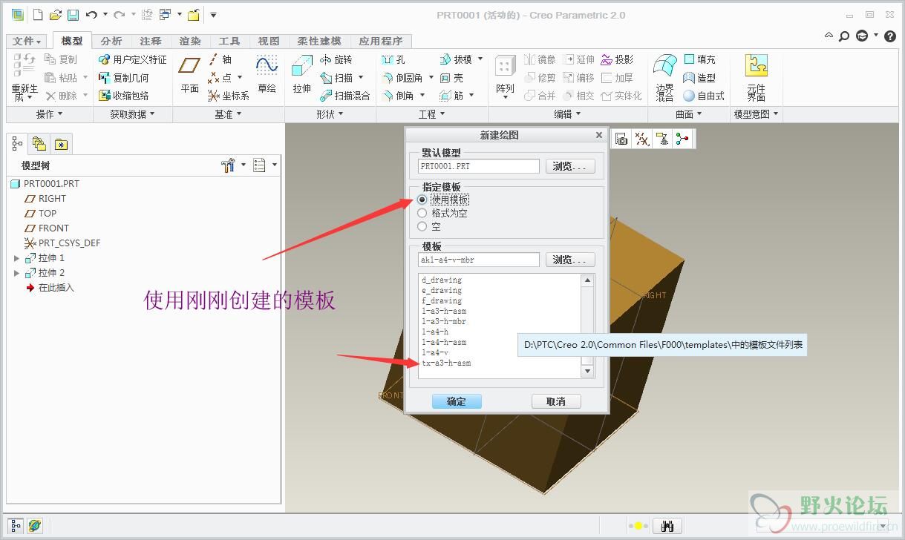Select the 造型 (Style) tool

tap(699, 77)
